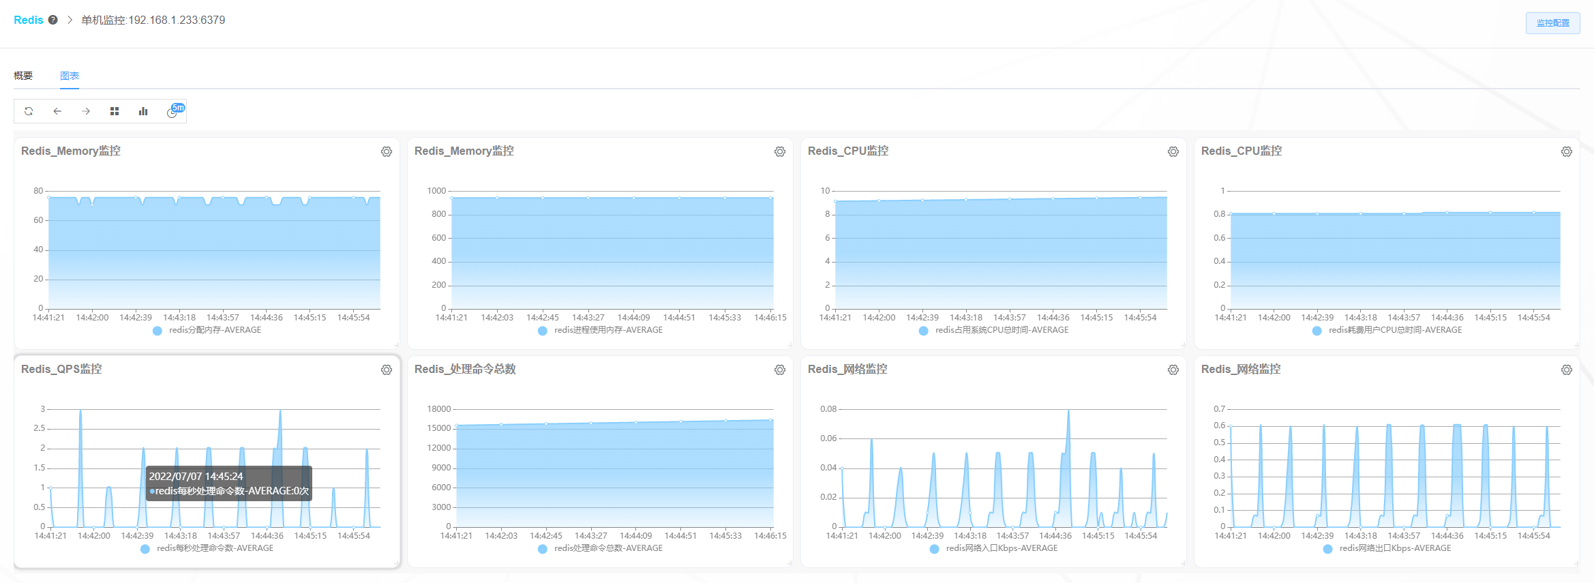This screenshot has width=1594, height=583.
Task: Toggle the redis耗费用户CPU总时间-AVERAGE legend
Action: tap(1387, 330)
